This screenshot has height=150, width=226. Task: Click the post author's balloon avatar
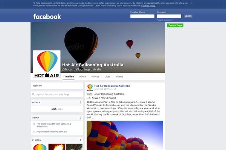pos(90,87)
